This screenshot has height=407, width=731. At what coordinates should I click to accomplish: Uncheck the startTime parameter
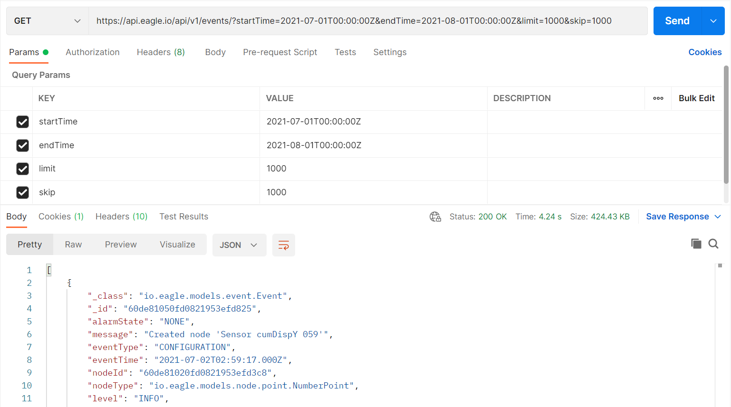[x=22, y=122]
